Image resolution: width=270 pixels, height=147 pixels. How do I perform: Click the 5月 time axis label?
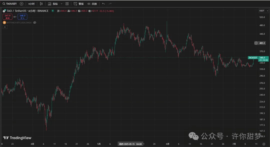pos(99,144)
